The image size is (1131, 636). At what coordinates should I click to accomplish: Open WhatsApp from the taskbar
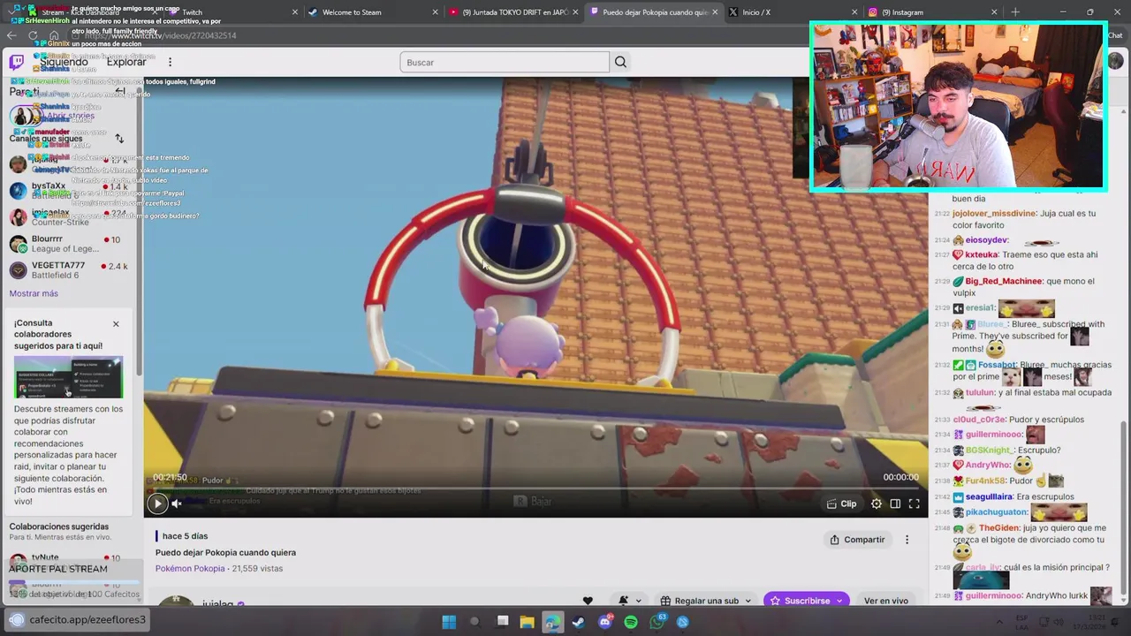pos(657,622)
